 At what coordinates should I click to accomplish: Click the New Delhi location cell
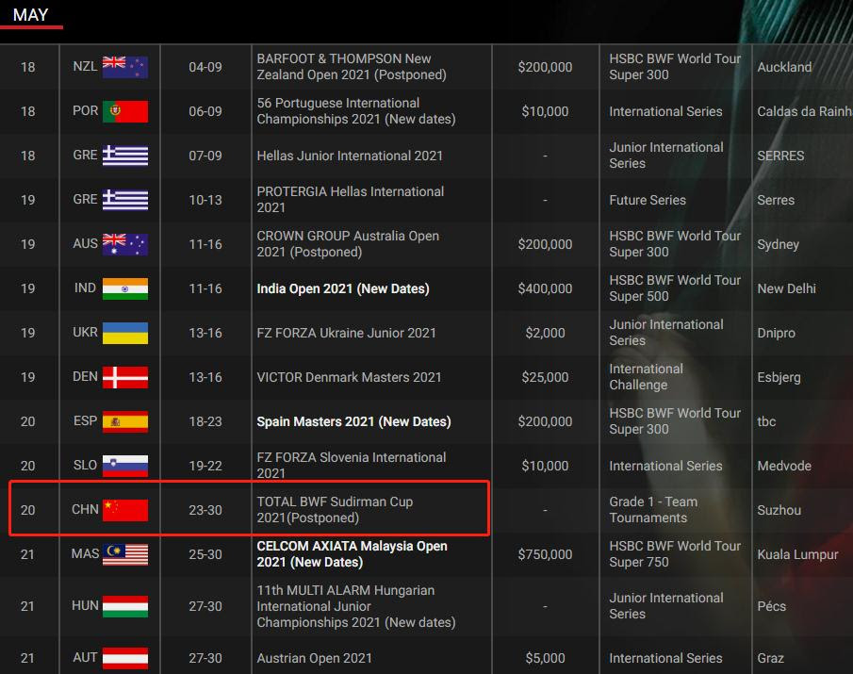[786, 288]
